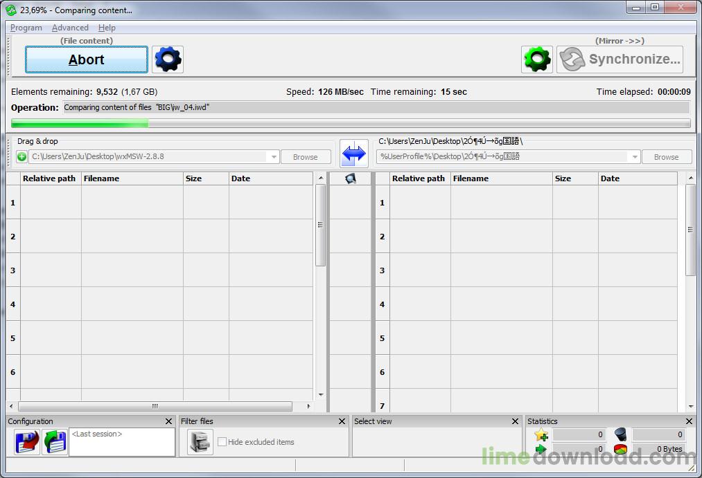Viewport: 702px width, 478px height.
Task: Click the green plus add folder pair icon
Action: 22,157
